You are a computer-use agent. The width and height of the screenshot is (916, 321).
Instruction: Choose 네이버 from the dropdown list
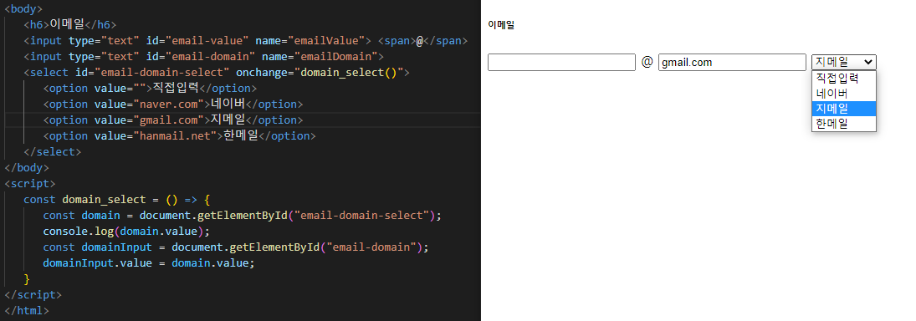[843, 94]
